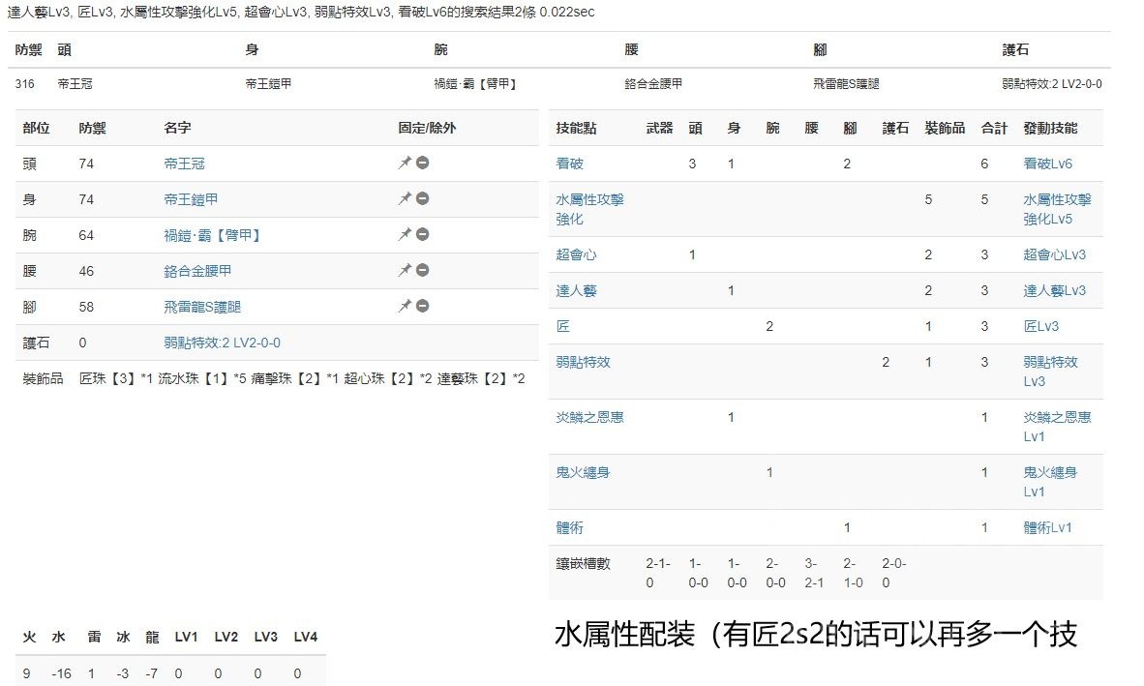Click the 超會心 skill link
This screenshot has height=686, width=1144.
(575, 254)
